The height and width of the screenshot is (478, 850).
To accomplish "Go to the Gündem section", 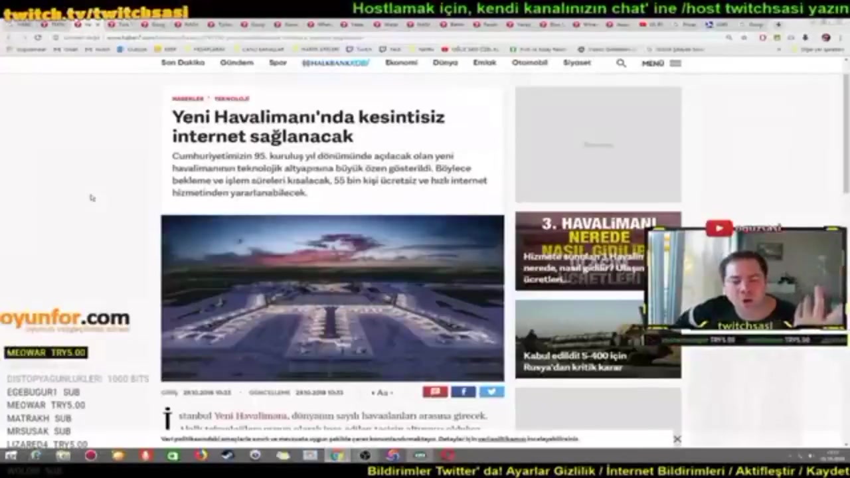I will point(237,62).
